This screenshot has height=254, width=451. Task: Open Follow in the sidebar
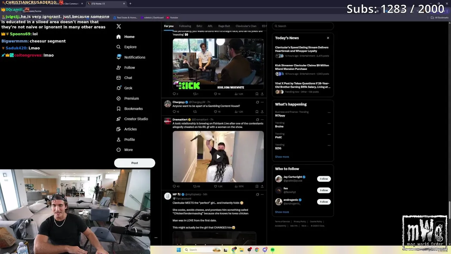point(125,67)
